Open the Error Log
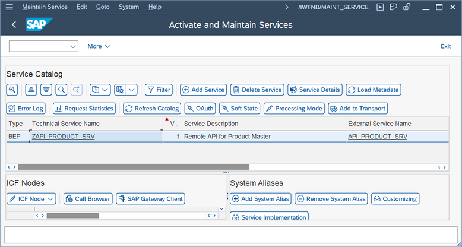Image resolution: width=462 pixels, height=247 pixels. pyautogui.click(x=26, y=108)
